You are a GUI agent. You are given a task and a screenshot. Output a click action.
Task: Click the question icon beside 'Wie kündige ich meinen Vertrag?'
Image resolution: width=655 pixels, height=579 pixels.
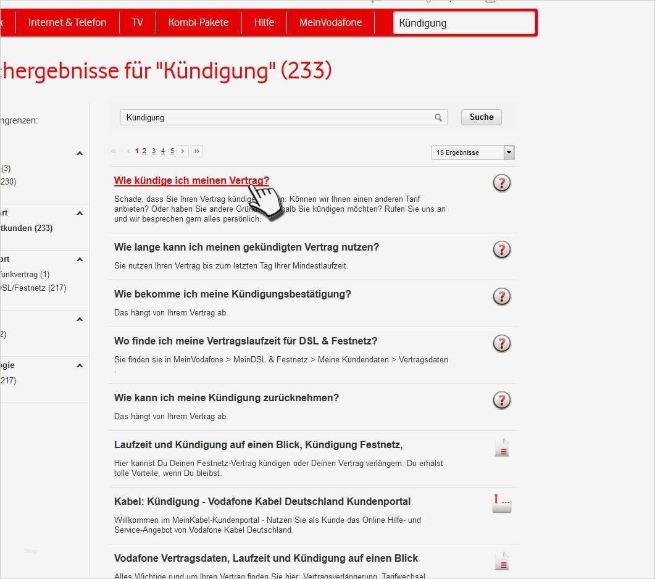pyautogui.click(x=502, y=183)
